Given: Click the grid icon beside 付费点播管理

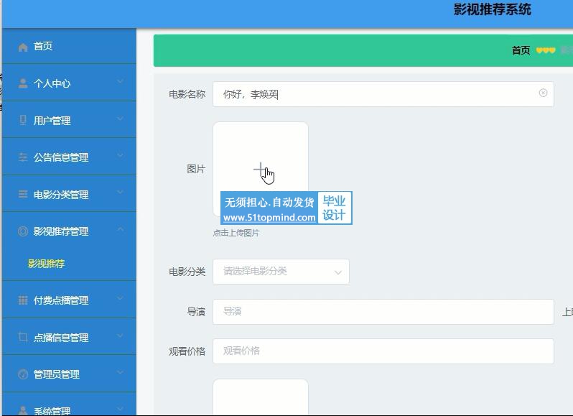Looking at the screenshot, I should click(x=23, y=300).
